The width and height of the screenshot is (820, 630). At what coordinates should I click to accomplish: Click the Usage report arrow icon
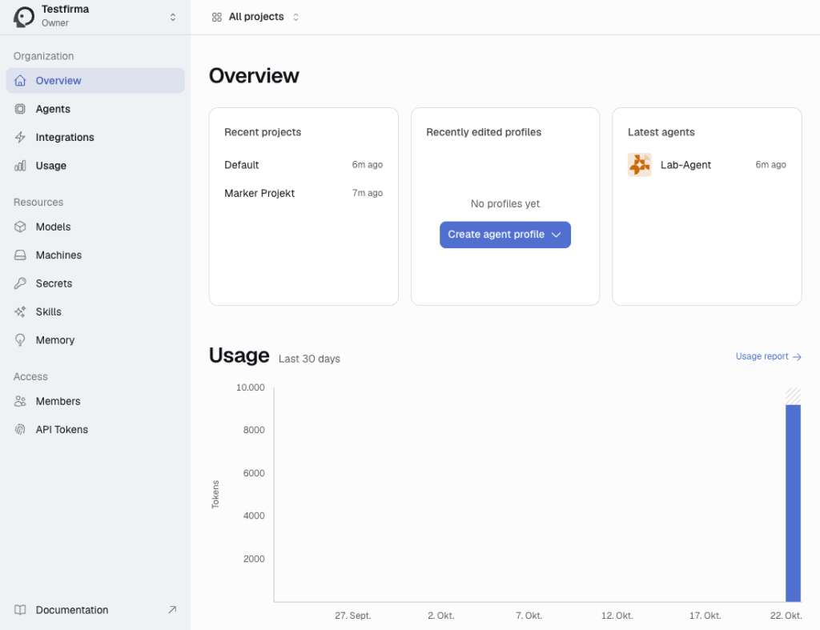(x=797, y=357)
